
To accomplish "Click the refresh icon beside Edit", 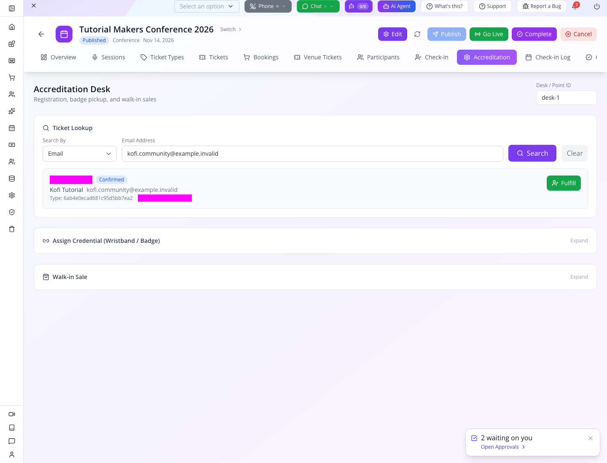I will click(417, 34).
